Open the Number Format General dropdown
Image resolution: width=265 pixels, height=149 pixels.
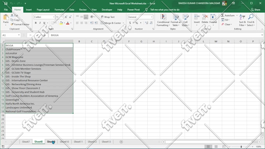152,17
